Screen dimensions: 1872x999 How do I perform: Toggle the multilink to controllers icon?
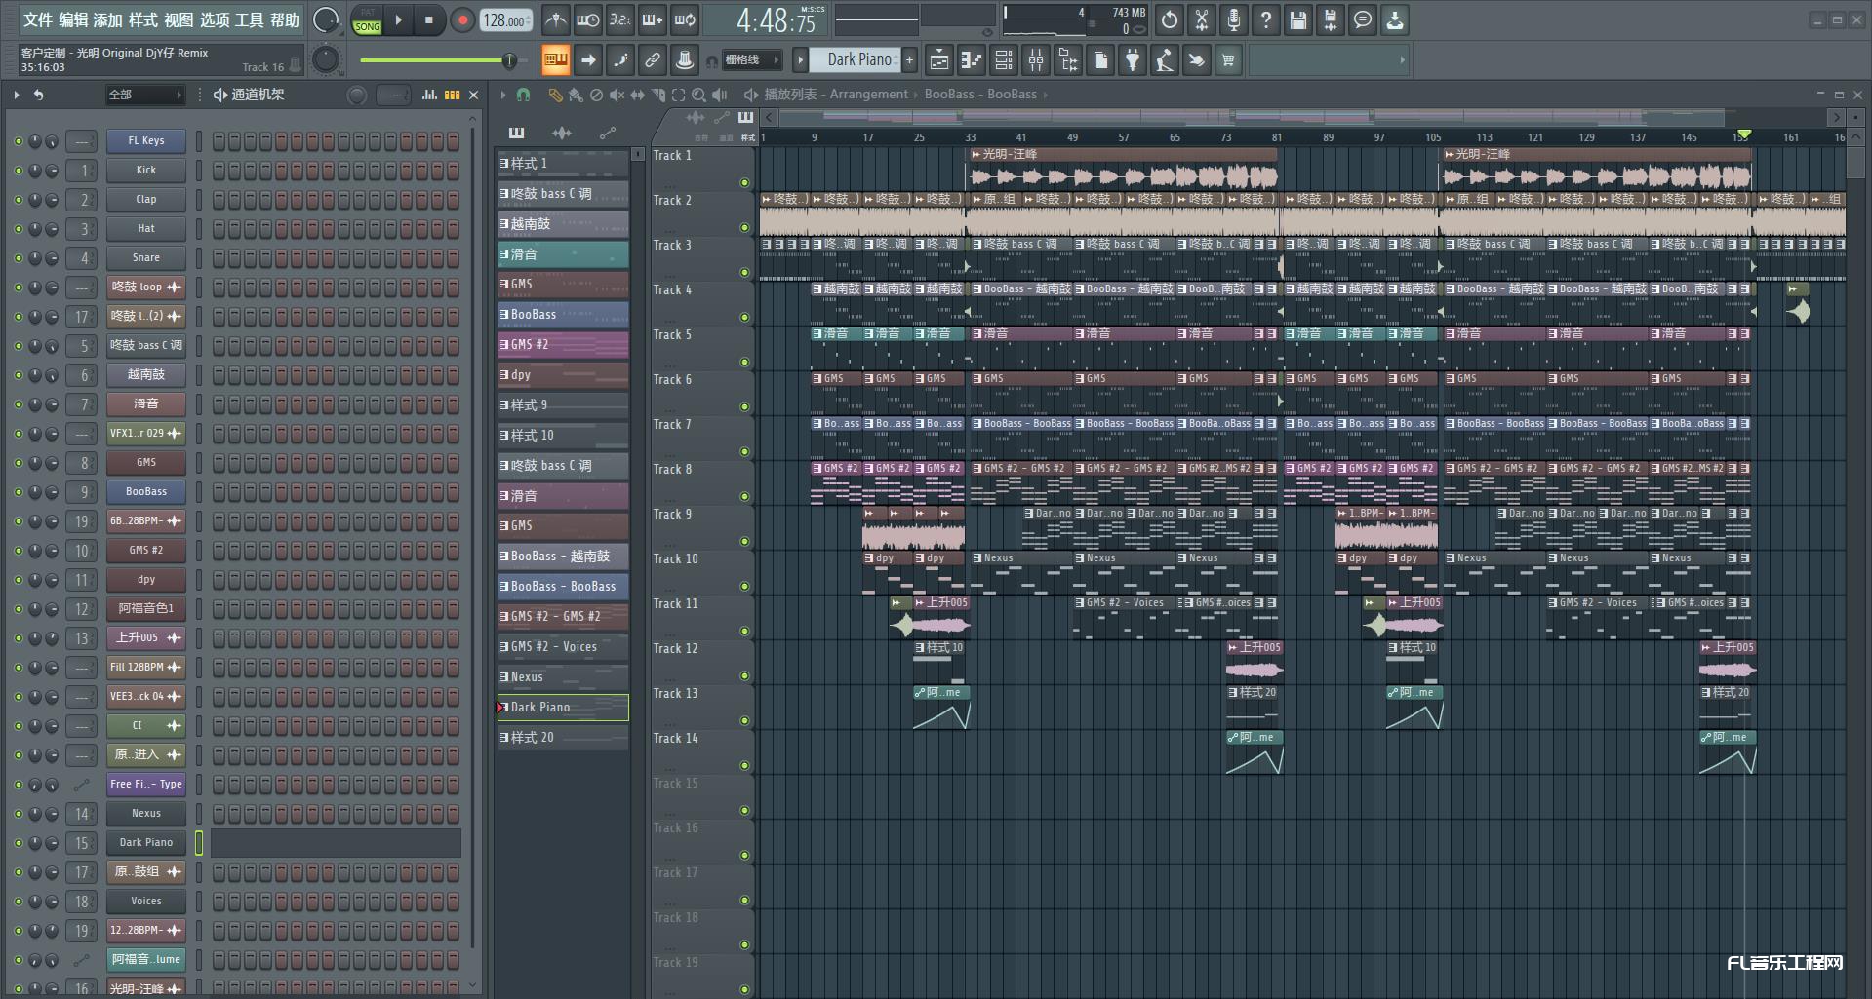point(653,60)
